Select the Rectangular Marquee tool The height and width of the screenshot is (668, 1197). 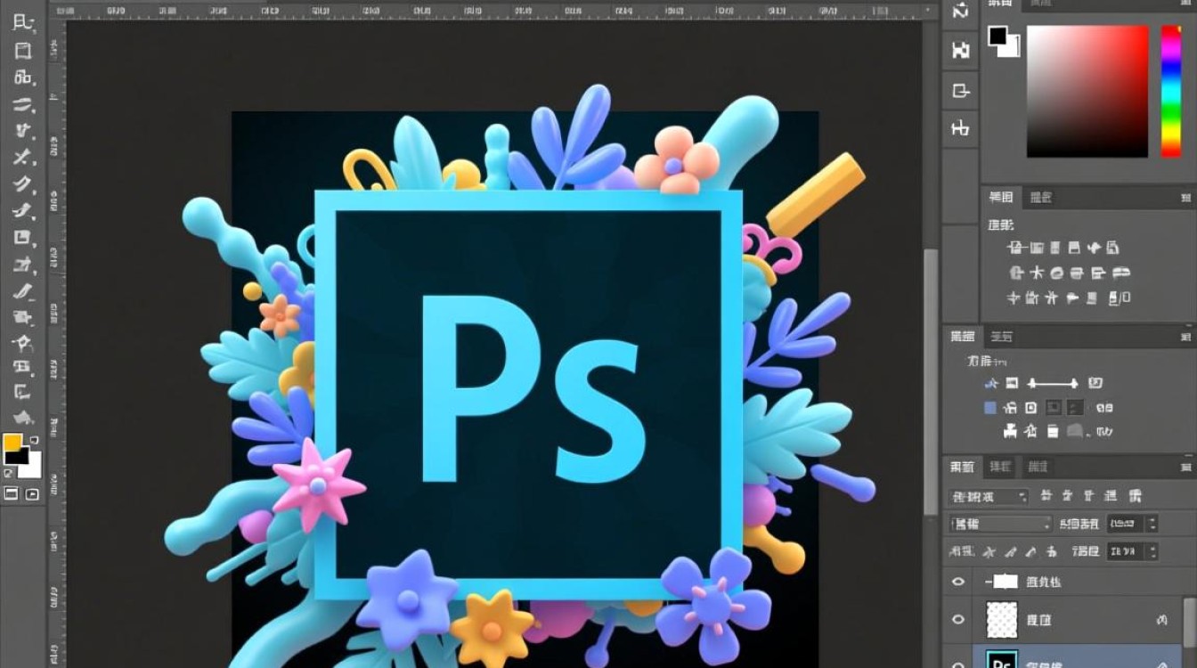pos(21,50)
